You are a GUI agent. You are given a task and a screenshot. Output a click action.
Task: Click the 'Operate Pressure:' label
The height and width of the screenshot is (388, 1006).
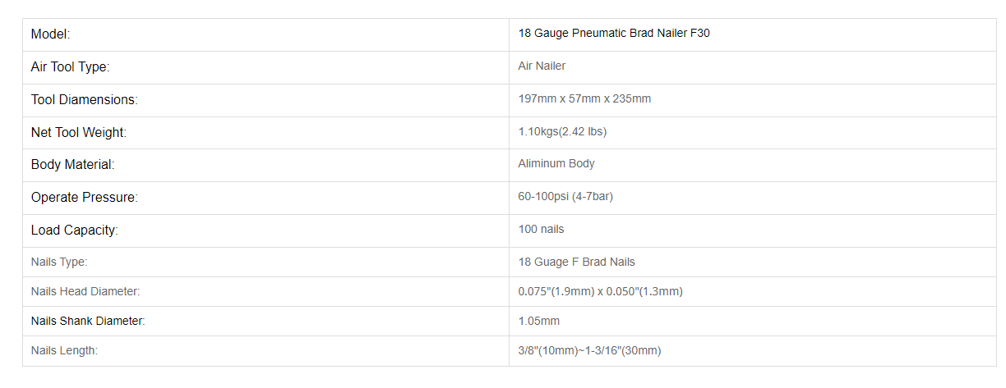(x=84, y=198)
